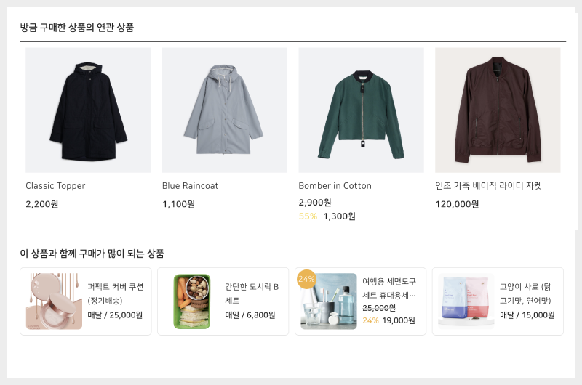The width and height of the screenshot is (582, 385).
Task: Click the Classic Topper product name
Action: click(55, 186)
